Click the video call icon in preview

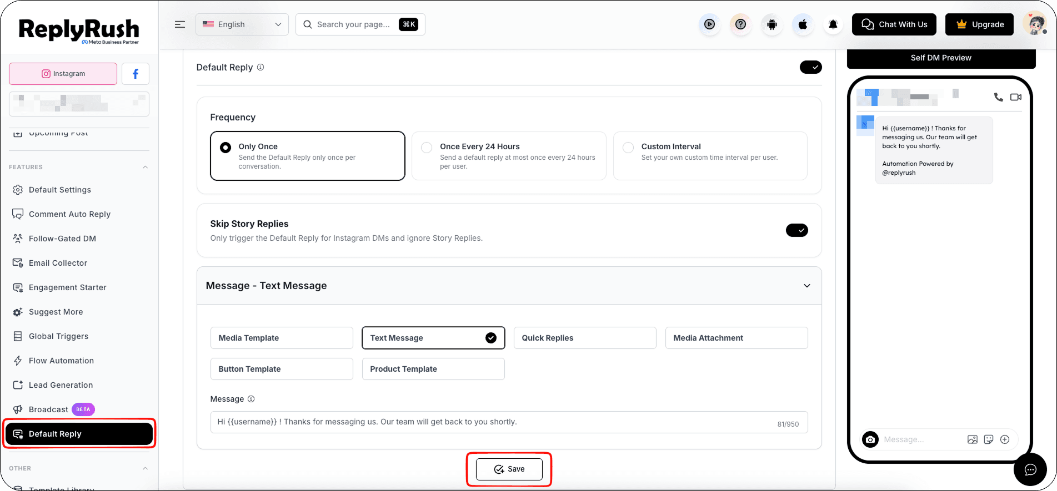click(x=1016, y=97)
